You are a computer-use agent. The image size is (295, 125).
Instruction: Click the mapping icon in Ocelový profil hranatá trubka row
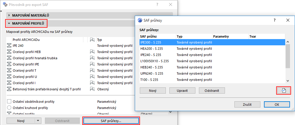tap(92, 58)
